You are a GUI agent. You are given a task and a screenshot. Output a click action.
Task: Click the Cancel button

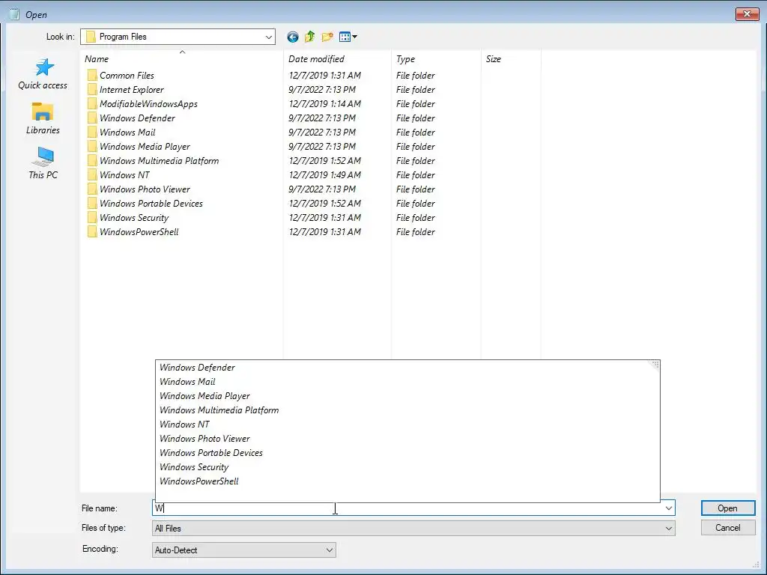728,528
